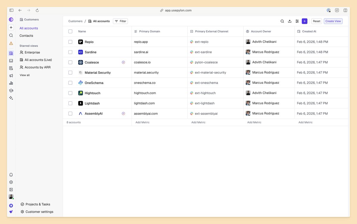Click the purple chat bubble icon

[x=11, y=205]
